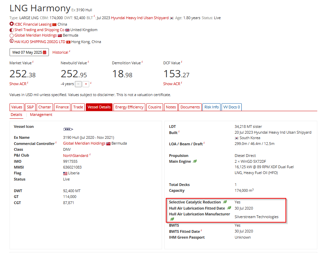Click the info icon beside Demolition Value
This screenshot has width=333, height=253.
[x=142, y=63]
